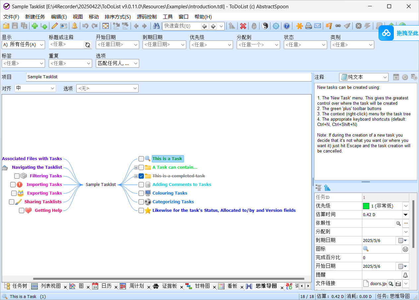Click the green priority color swatch

366,206
